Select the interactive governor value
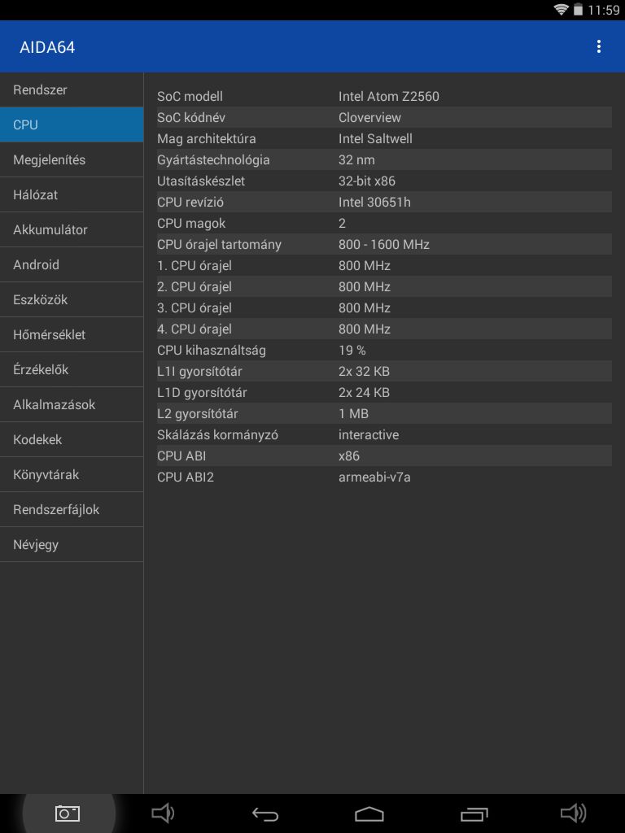625x833 pixels. tap(369, 434)
